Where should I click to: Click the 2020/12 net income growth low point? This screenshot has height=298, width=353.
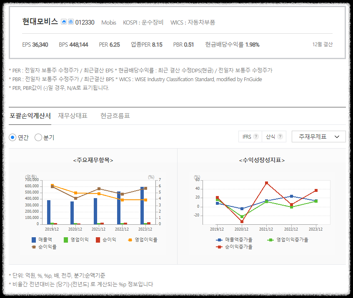[x=242, y=221]
